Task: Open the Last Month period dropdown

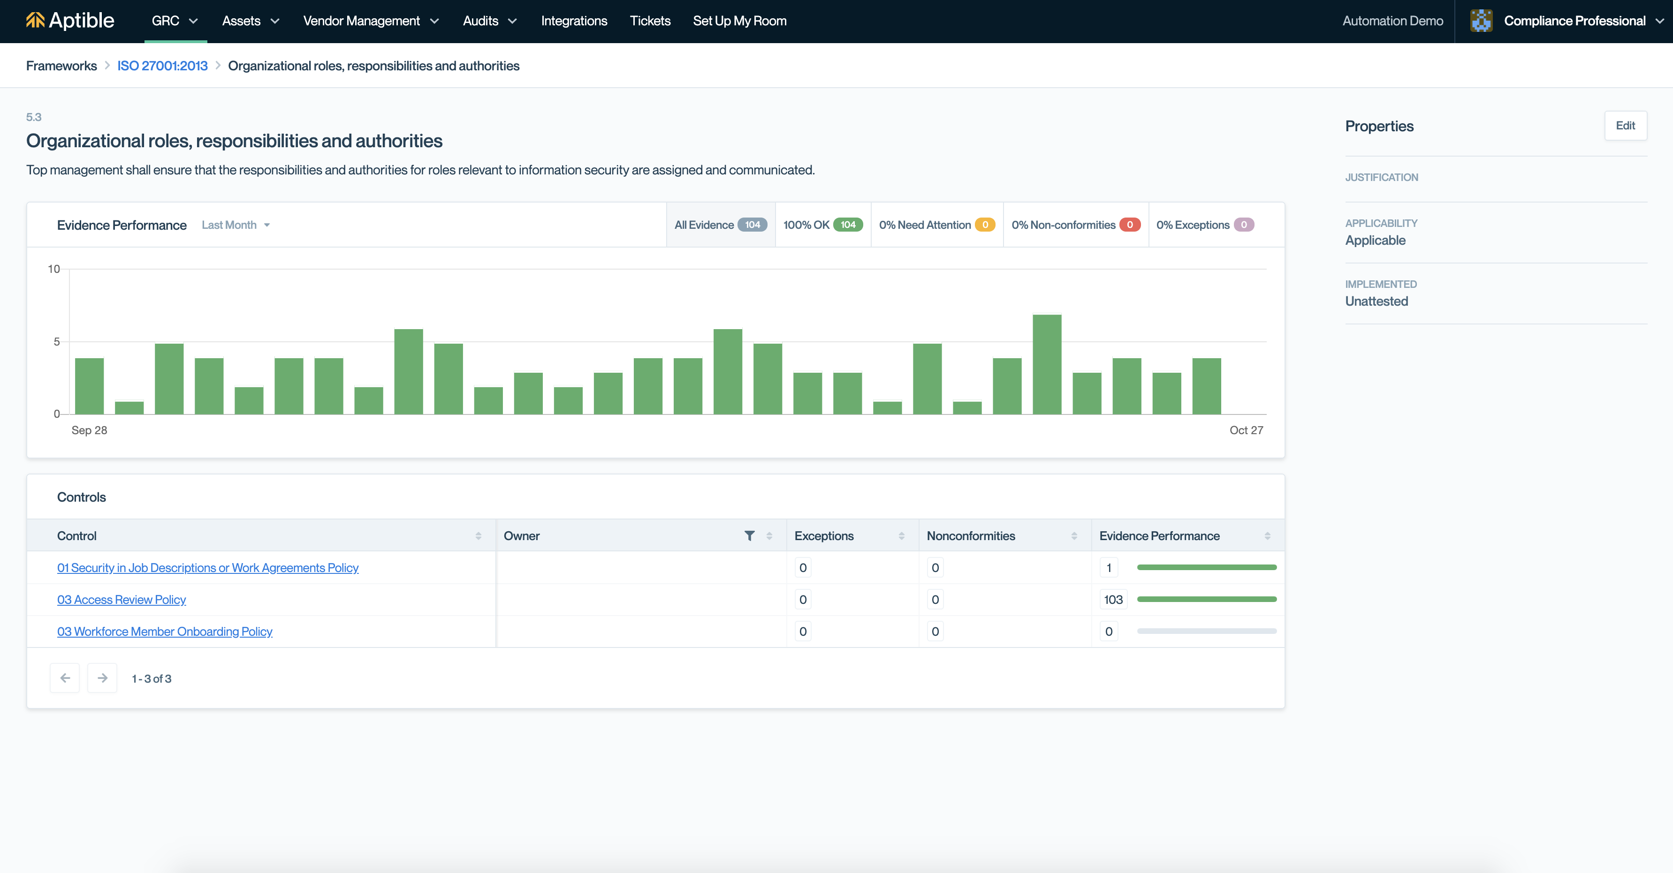Action: pos(235,225)
